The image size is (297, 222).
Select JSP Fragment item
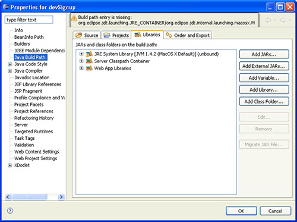[x=28, y=91]
